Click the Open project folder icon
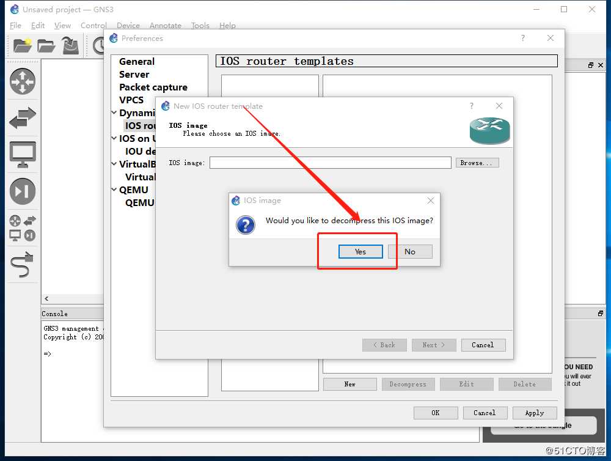This screenshot has height=461, width=611. 46,46
